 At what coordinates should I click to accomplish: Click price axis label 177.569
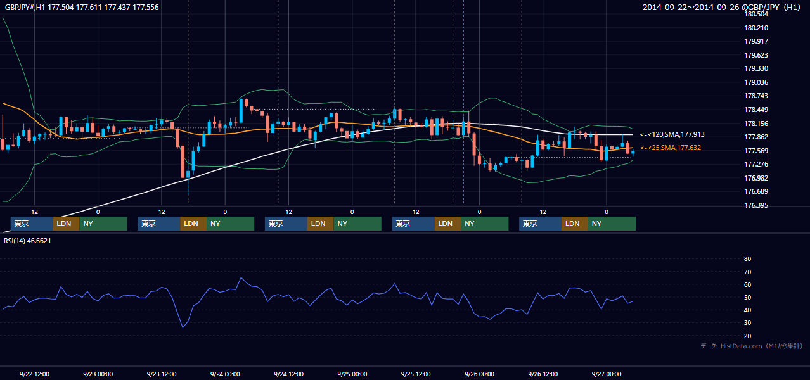(756, 151)
